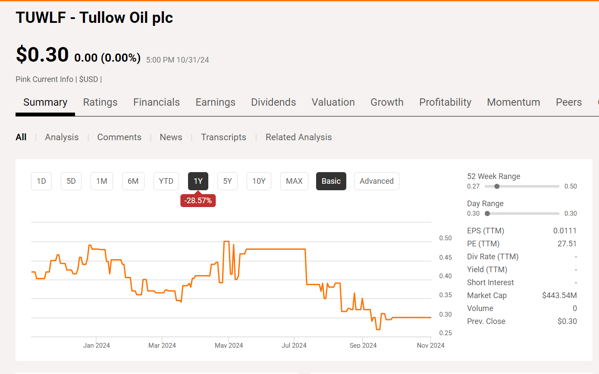Switch chart to Advanced mode
This screenshot has height=374, width=599.
[376, 181]
